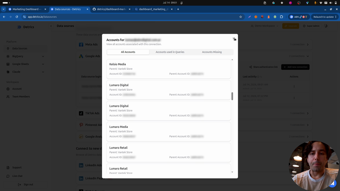The image size is (340, 191).
Task: Click the Support sidebar icon
Action: [x=8, y=168]
